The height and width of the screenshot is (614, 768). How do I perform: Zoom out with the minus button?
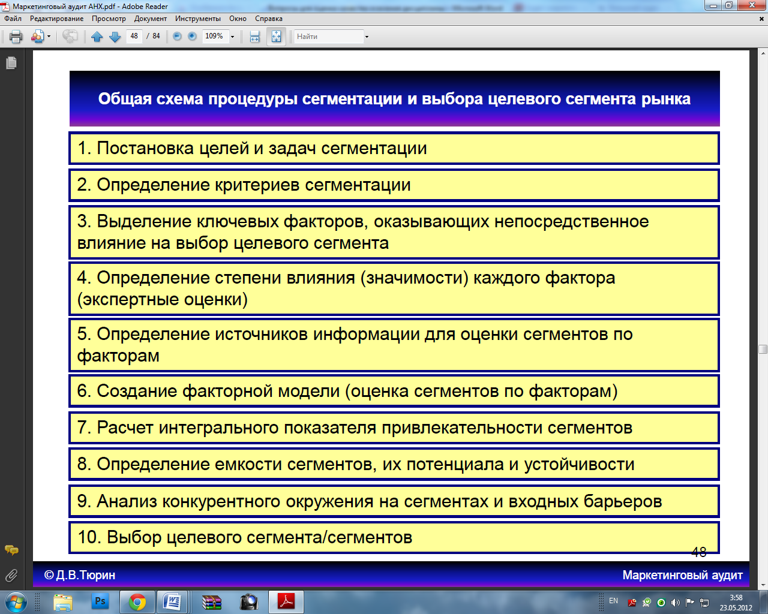point(177,37)
